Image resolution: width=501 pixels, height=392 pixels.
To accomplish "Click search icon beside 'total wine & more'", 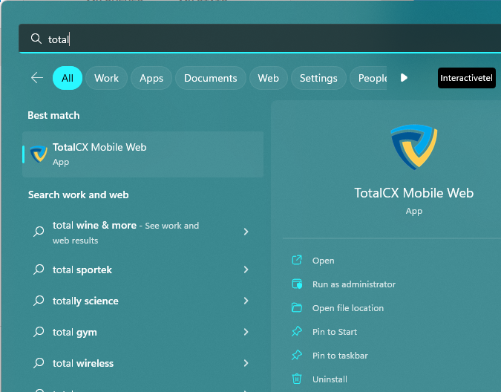I will tap(39, 232).
